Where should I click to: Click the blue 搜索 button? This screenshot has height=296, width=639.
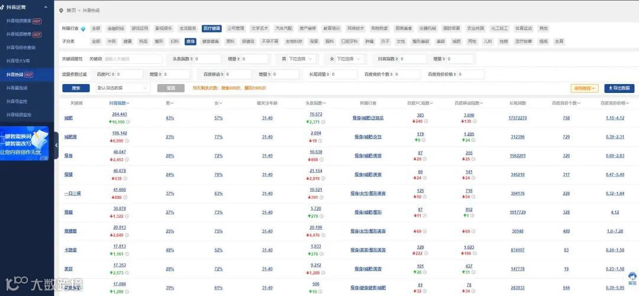click(76, 88)
